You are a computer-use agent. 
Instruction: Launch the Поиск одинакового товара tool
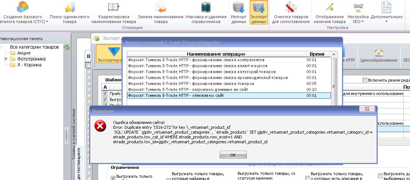(69, 13)
